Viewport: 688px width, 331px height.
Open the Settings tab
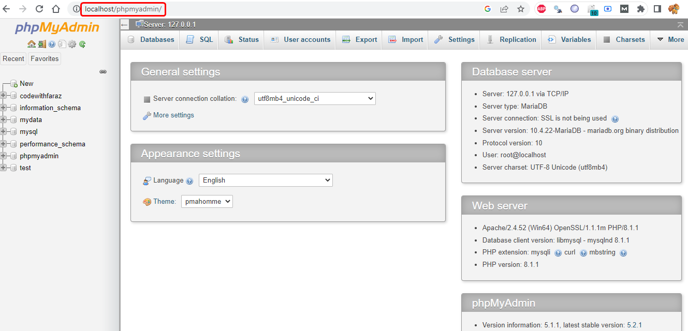455,39
